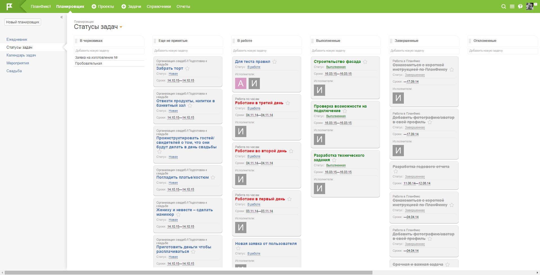Open the hamburger list menu icon

point(512,6)
